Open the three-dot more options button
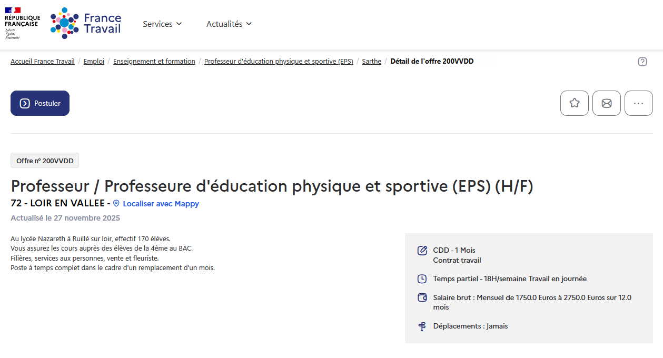 click(639, 103)
